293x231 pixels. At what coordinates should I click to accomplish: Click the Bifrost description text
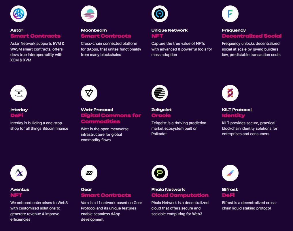(x=249, y=205)
